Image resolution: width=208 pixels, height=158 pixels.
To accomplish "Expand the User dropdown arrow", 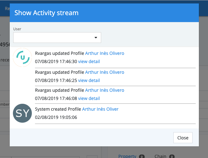I will pos(96,38).
